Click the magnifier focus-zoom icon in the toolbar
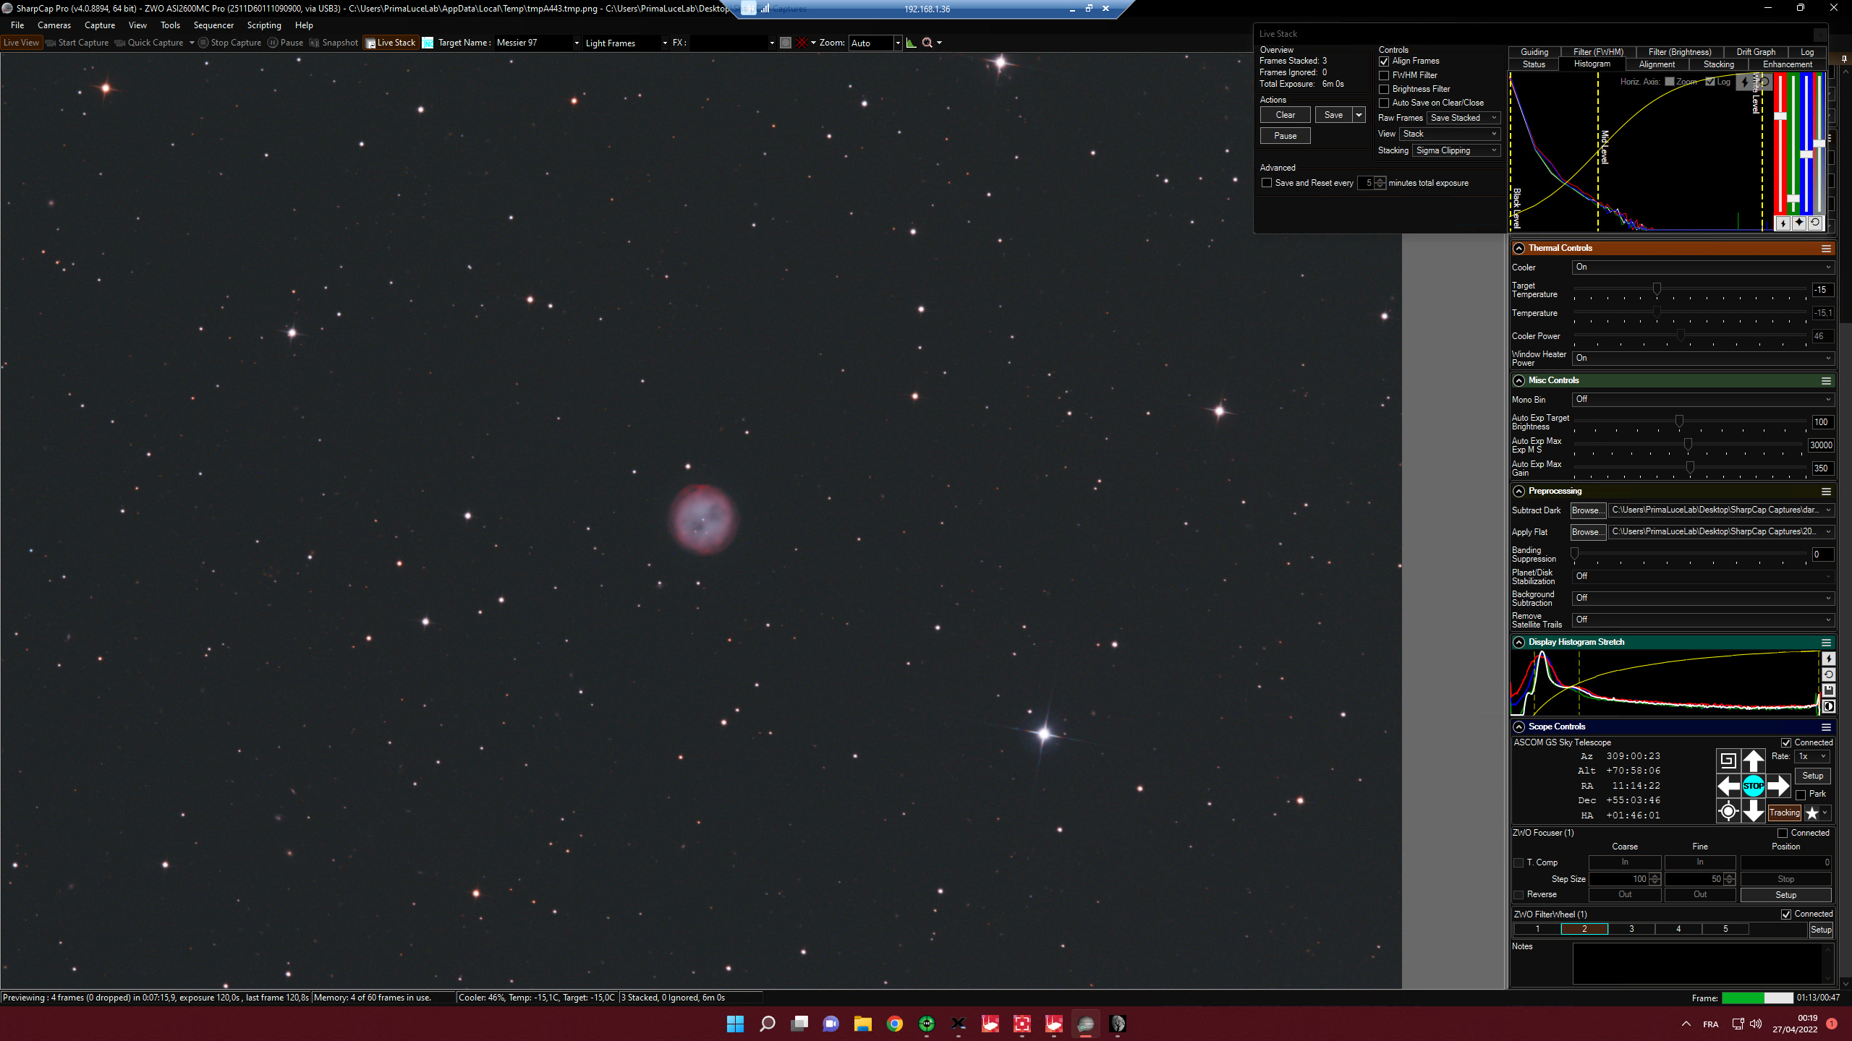Viewport: 1852px width, 1041px height. point(927,43)
